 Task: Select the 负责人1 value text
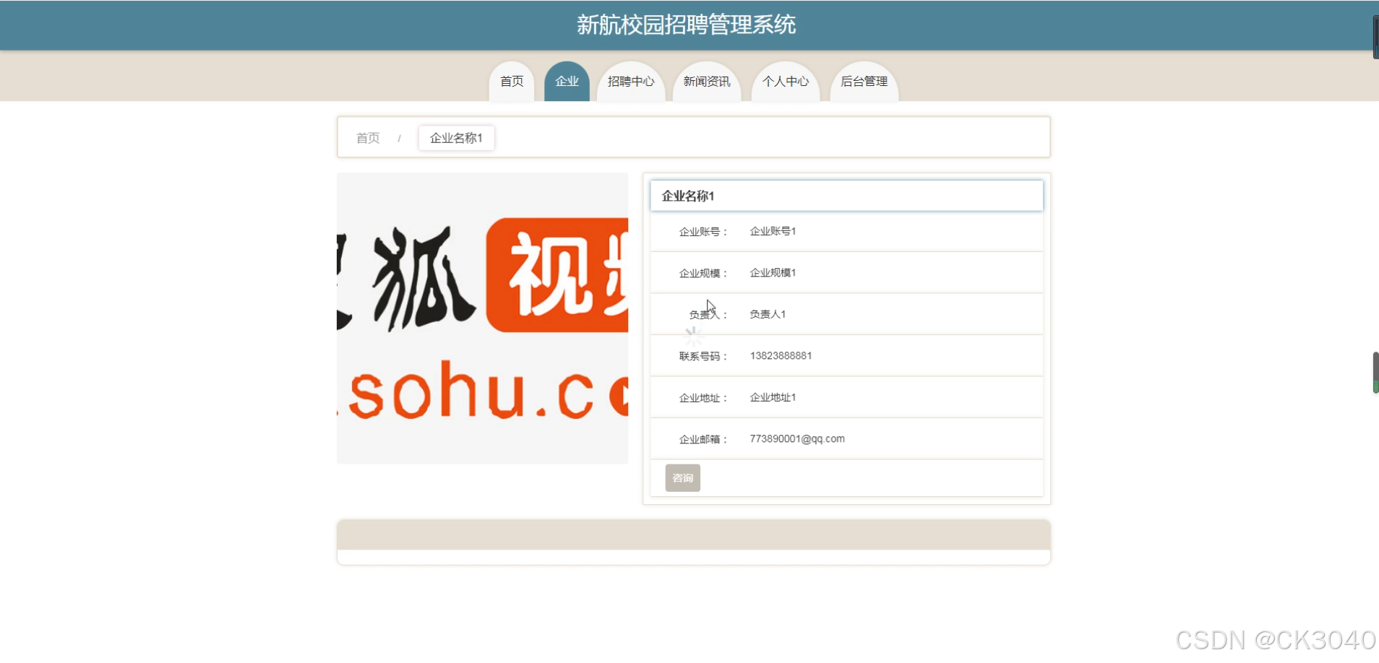768,314
